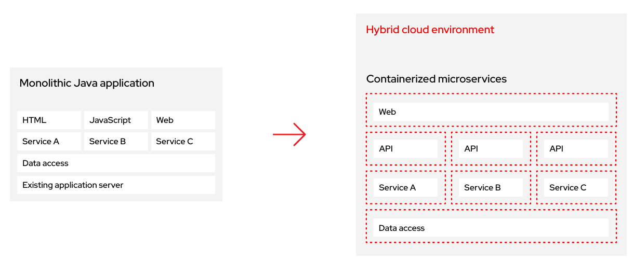Select Service B in the containerized microservices

pyautogui.click(x=491, y=187)
